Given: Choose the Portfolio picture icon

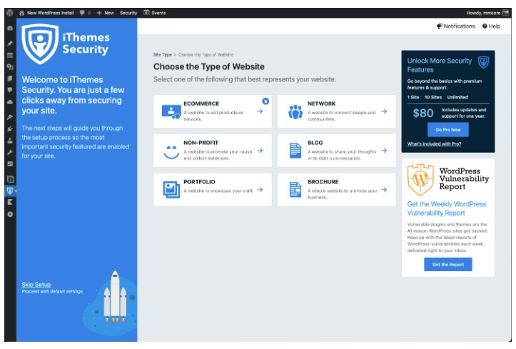Looking at the screenshot, I should (x=171, y=189).
